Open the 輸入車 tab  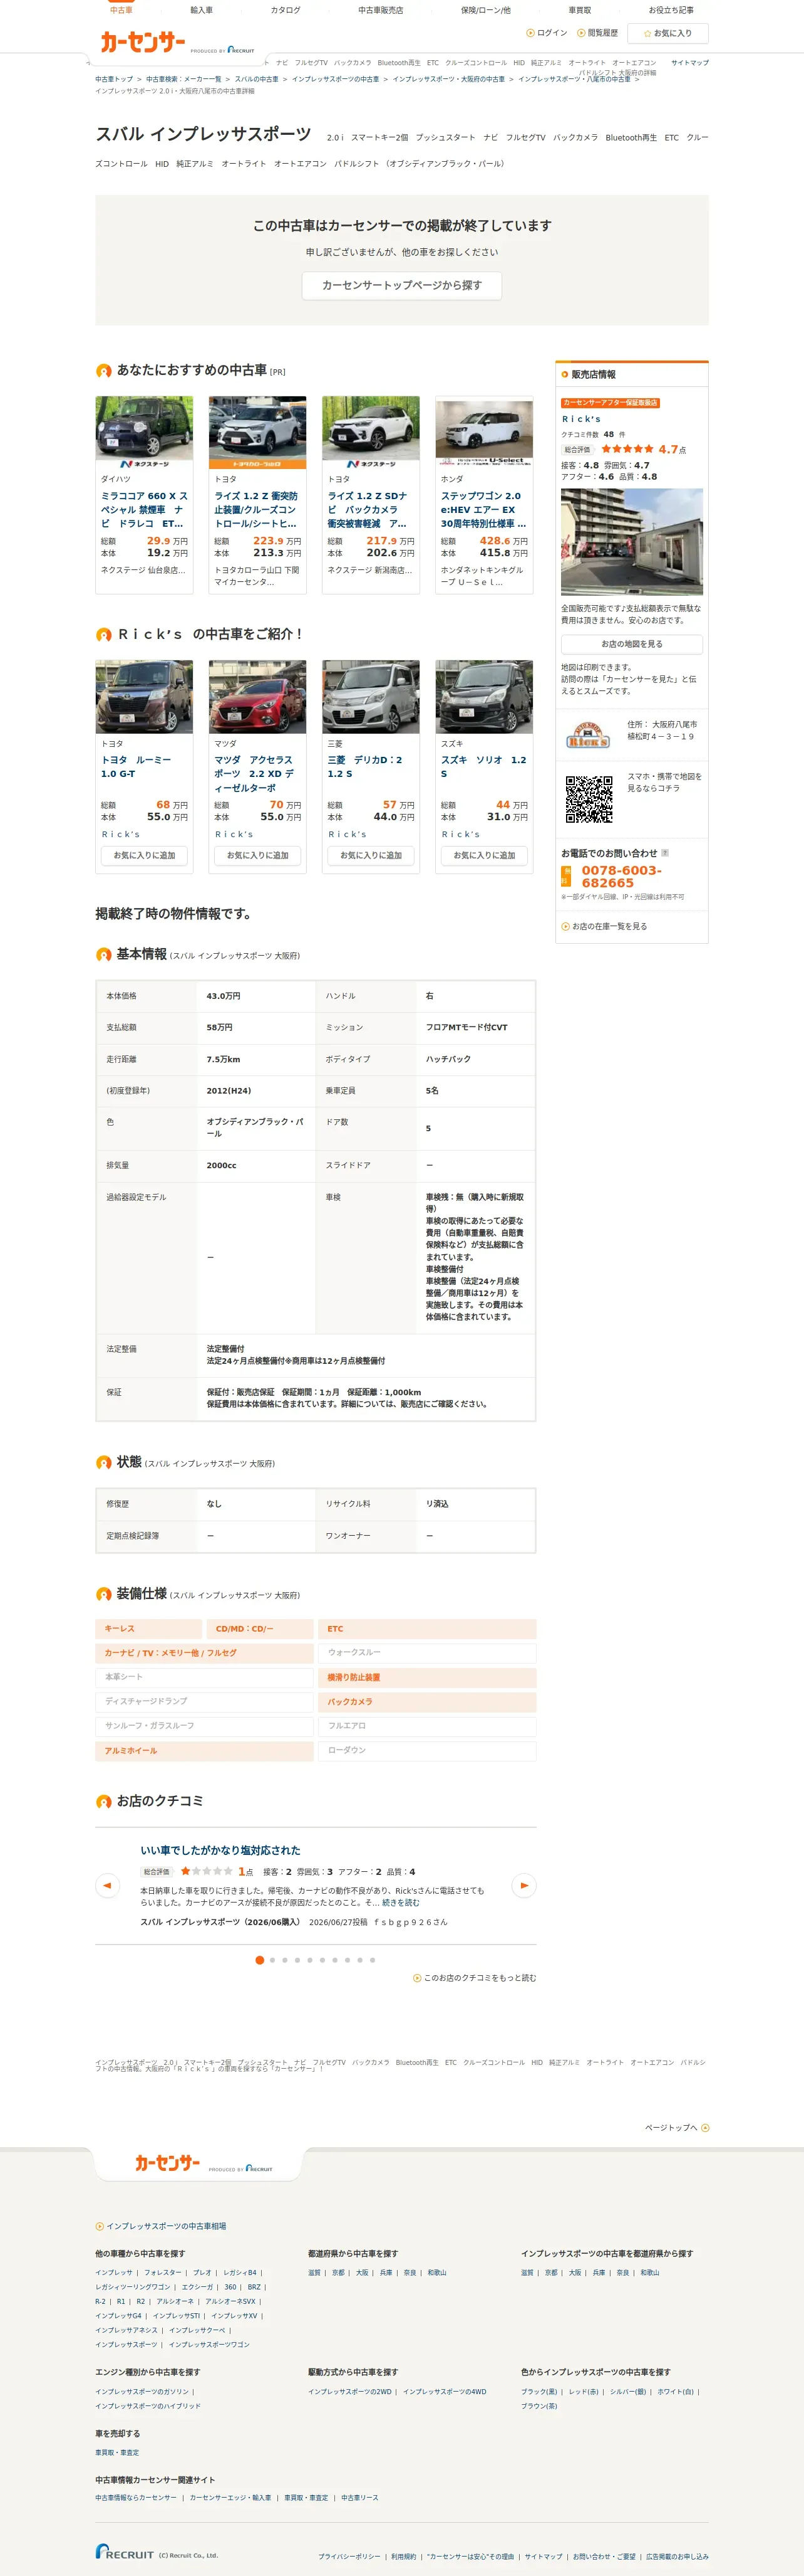point(202,10)
